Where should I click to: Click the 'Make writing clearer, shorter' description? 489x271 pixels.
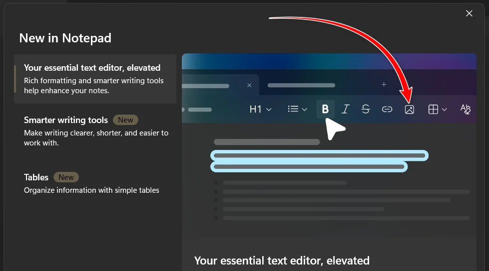coord(96,138)
